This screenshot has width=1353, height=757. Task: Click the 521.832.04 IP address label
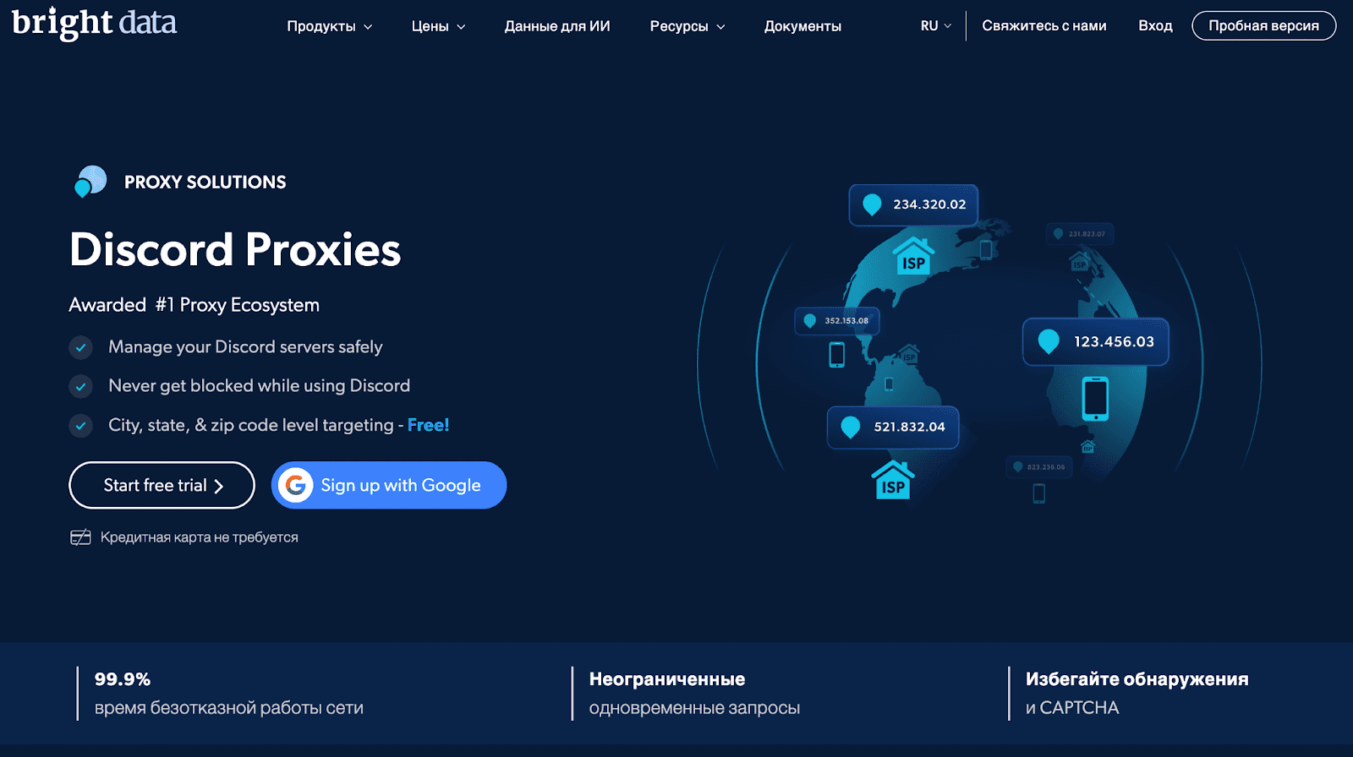909,427
